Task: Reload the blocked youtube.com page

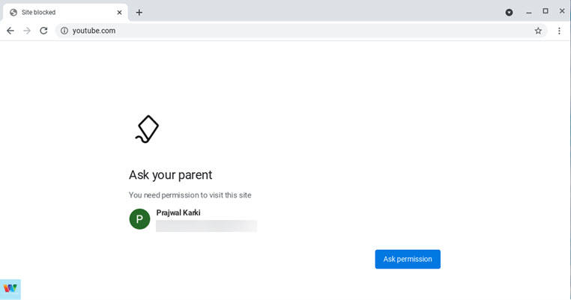Action: coord(43,31)
